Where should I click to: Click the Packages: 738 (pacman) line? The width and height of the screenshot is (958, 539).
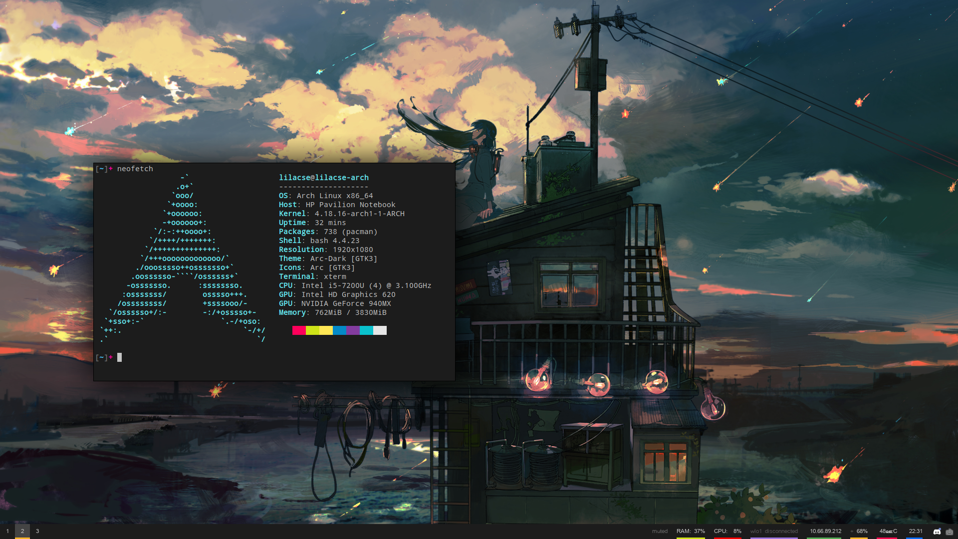(328, 232)
